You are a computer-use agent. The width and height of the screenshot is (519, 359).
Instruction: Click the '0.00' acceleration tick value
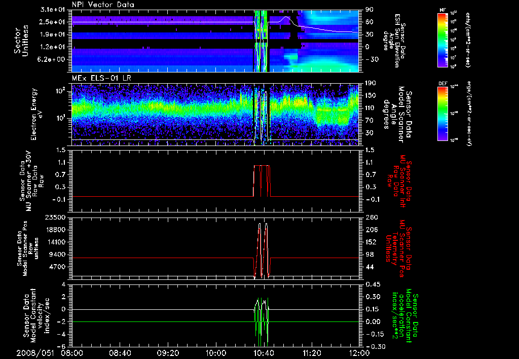(x=373, y=322)
